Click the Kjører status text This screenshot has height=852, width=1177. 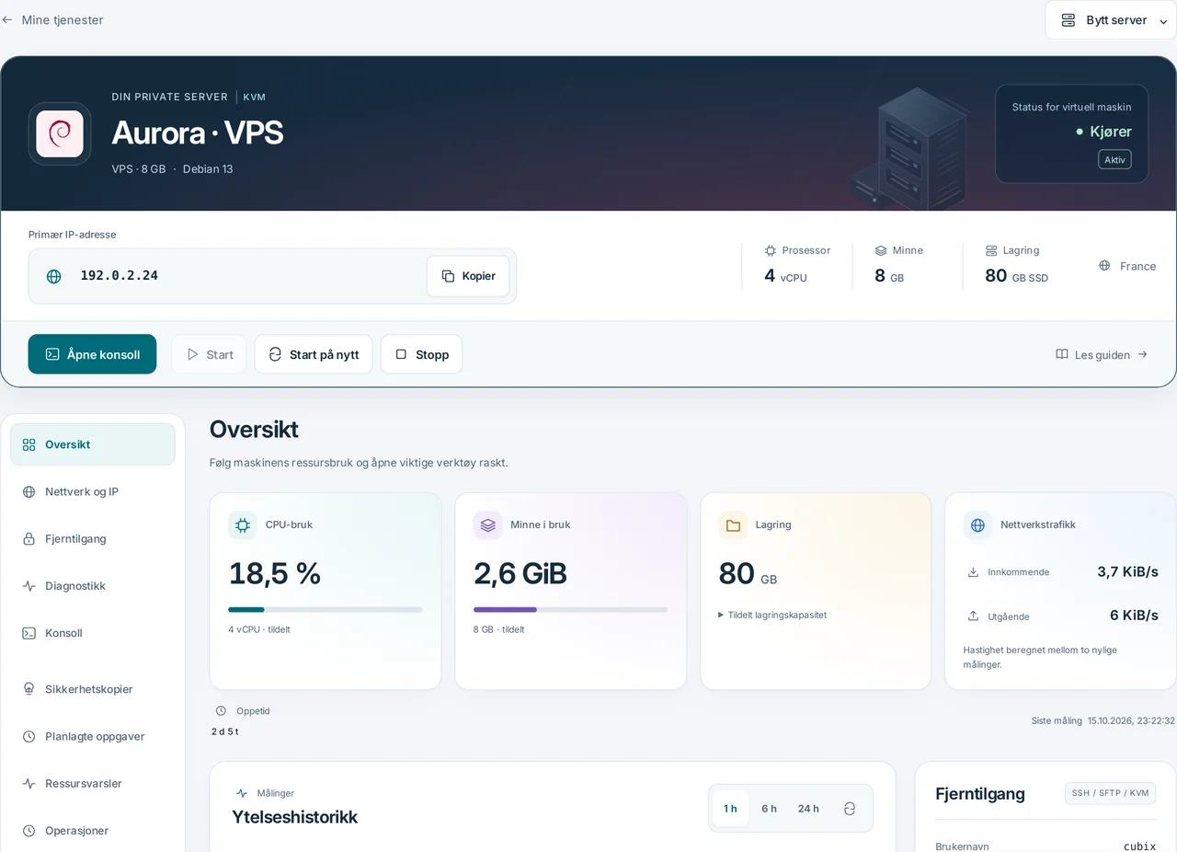[1111, 132]
